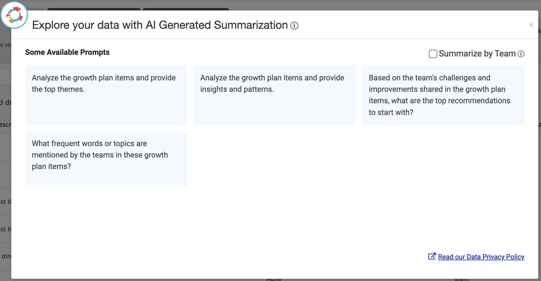541x281 pixels.
Task: Show info tooltip next to Summarize by Team
Action: 521,54
